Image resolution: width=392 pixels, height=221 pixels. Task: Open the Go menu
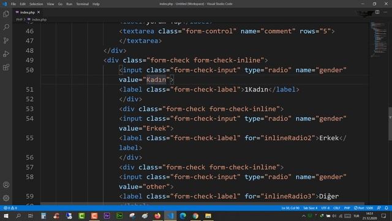(x=60, y=4)
